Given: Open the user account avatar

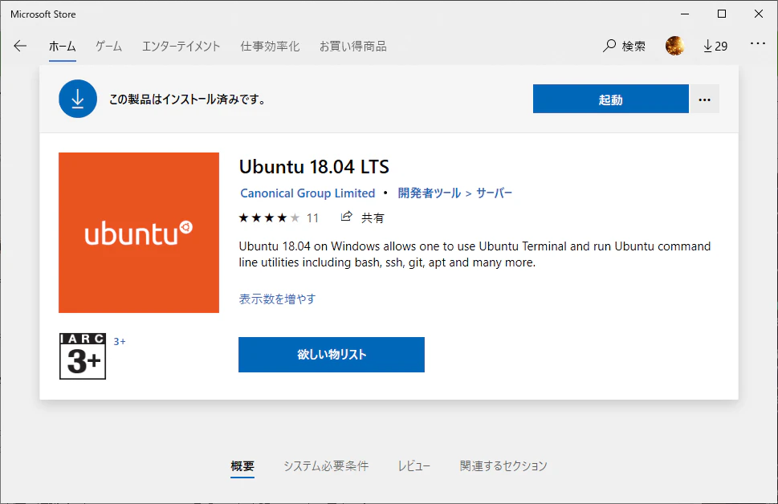Looking at the screenshot, I should tap(674, 46).
